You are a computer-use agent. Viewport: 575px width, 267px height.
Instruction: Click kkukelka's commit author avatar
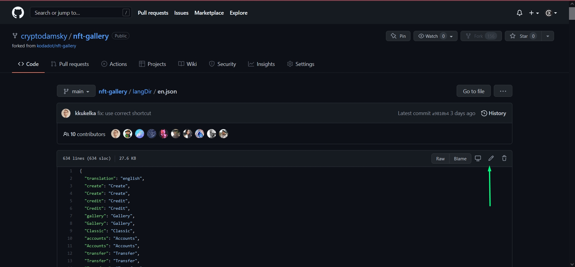(66, 113)
